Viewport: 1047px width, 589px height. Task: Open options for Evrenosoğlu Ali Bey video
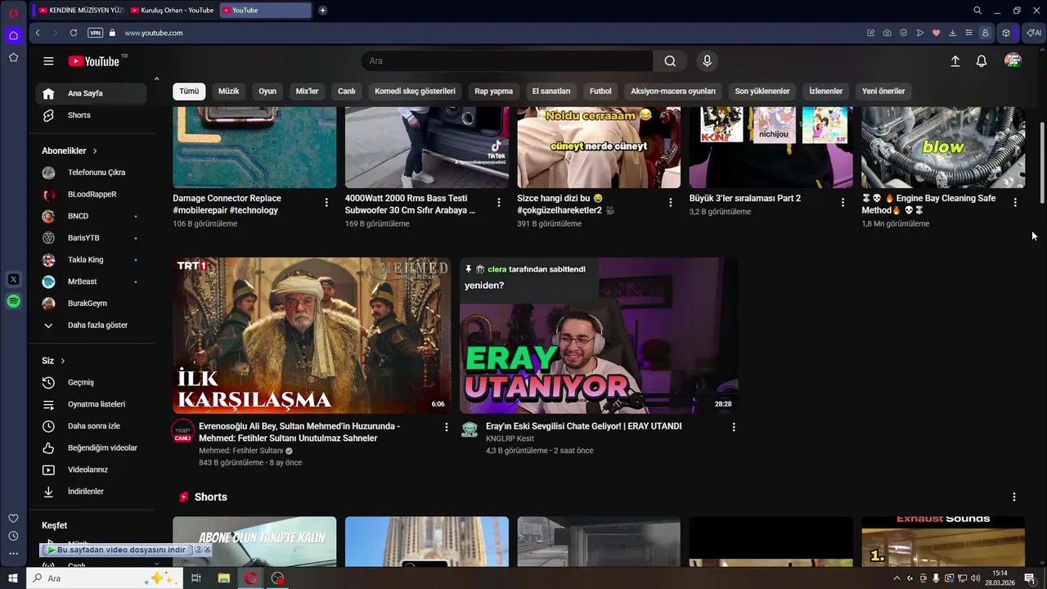(x=447, y=427)
